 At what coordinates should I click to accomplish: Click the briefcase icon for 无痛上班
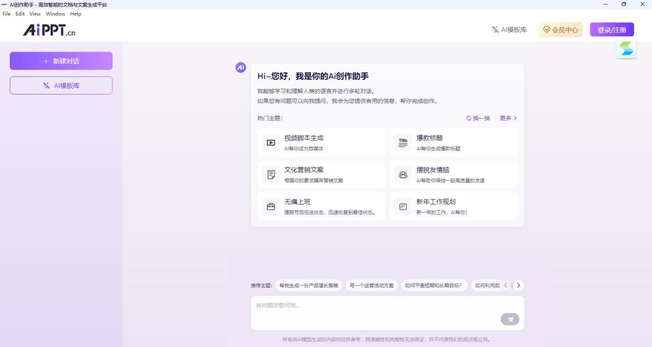(x=271, y=207)
